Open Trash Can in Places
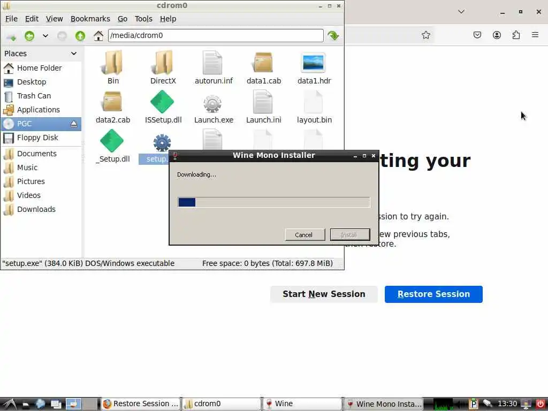The image size is (548, 411). point(41,96)
